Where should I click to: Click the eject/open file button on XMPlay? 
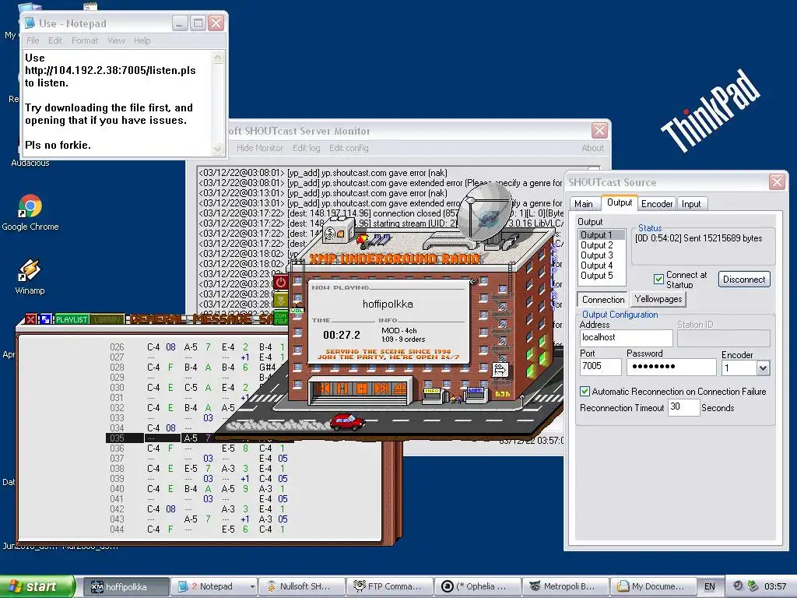coord(399,389)
